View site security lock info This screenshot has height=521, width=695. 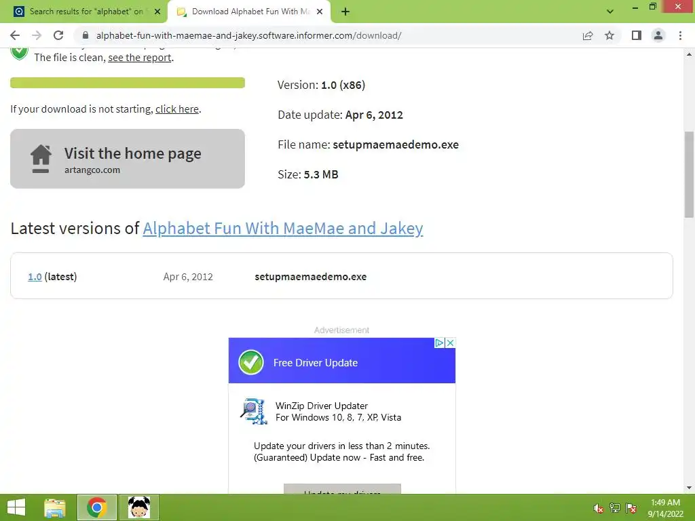86,35
